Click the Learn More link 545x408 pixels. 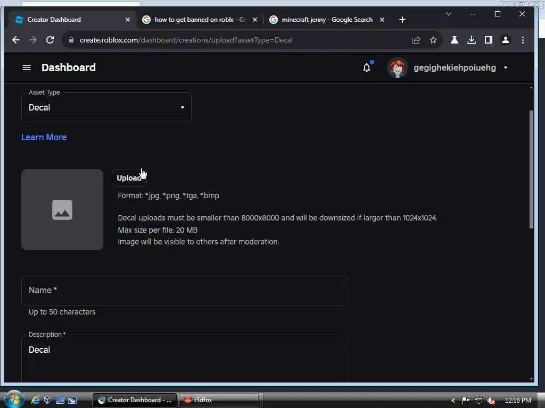tap(44, 137)
